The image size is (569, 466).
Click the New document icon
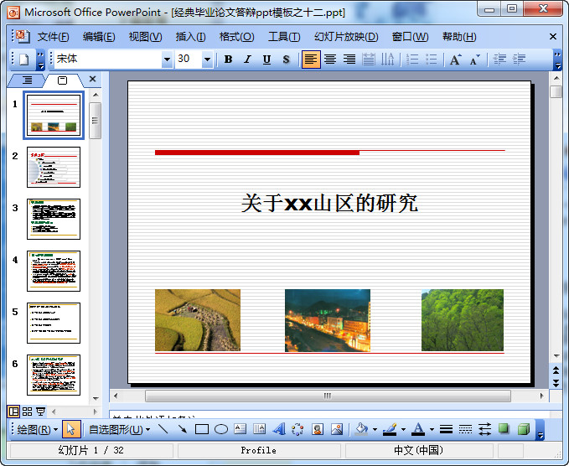(x=24, y=60)
